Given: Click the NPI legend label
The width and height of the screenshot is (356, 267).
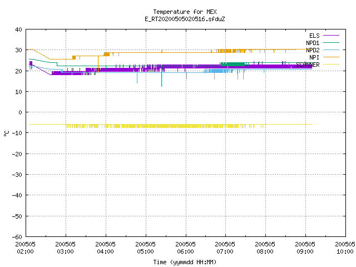Looking at the screenshot, I should 314,57.
